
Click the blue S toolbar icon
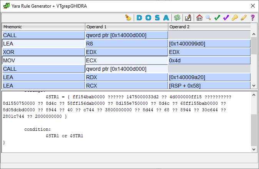(157, 18)
